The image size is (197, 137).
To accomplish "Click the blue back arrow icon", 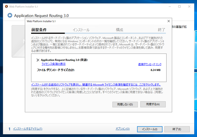I will 10,15.
